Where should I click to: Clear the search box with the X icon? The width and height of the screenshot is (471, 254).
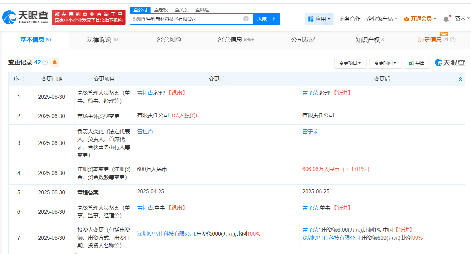[246, 19]
